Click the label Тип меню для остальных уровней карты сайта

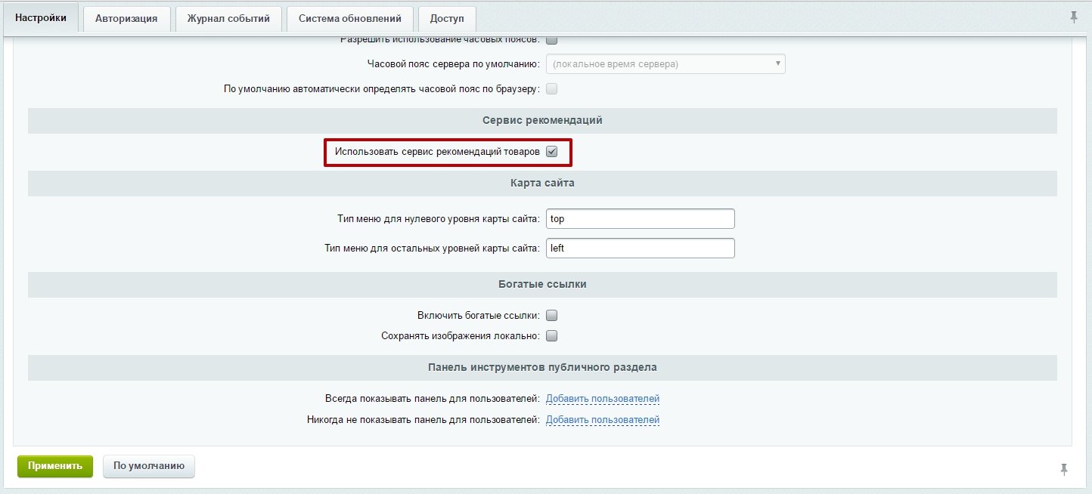(431, 249)
